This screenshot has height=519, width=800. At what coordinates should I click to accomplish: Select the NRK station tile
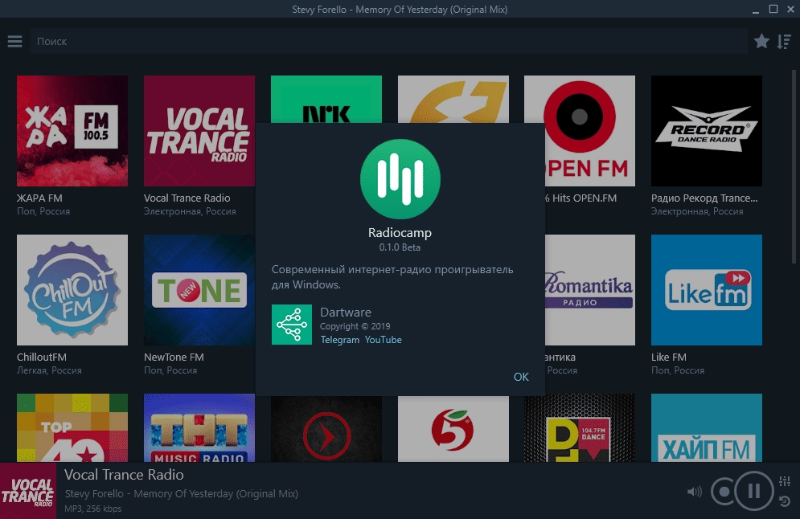point(326,99)
